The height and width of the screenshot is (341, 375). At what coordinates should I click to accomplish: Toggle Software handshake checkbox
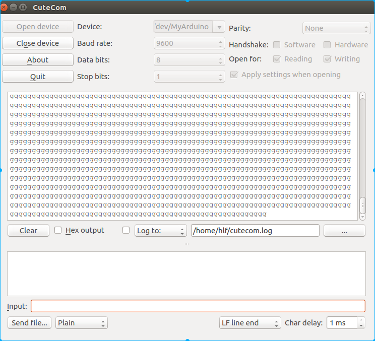click(x=277, y=45)
